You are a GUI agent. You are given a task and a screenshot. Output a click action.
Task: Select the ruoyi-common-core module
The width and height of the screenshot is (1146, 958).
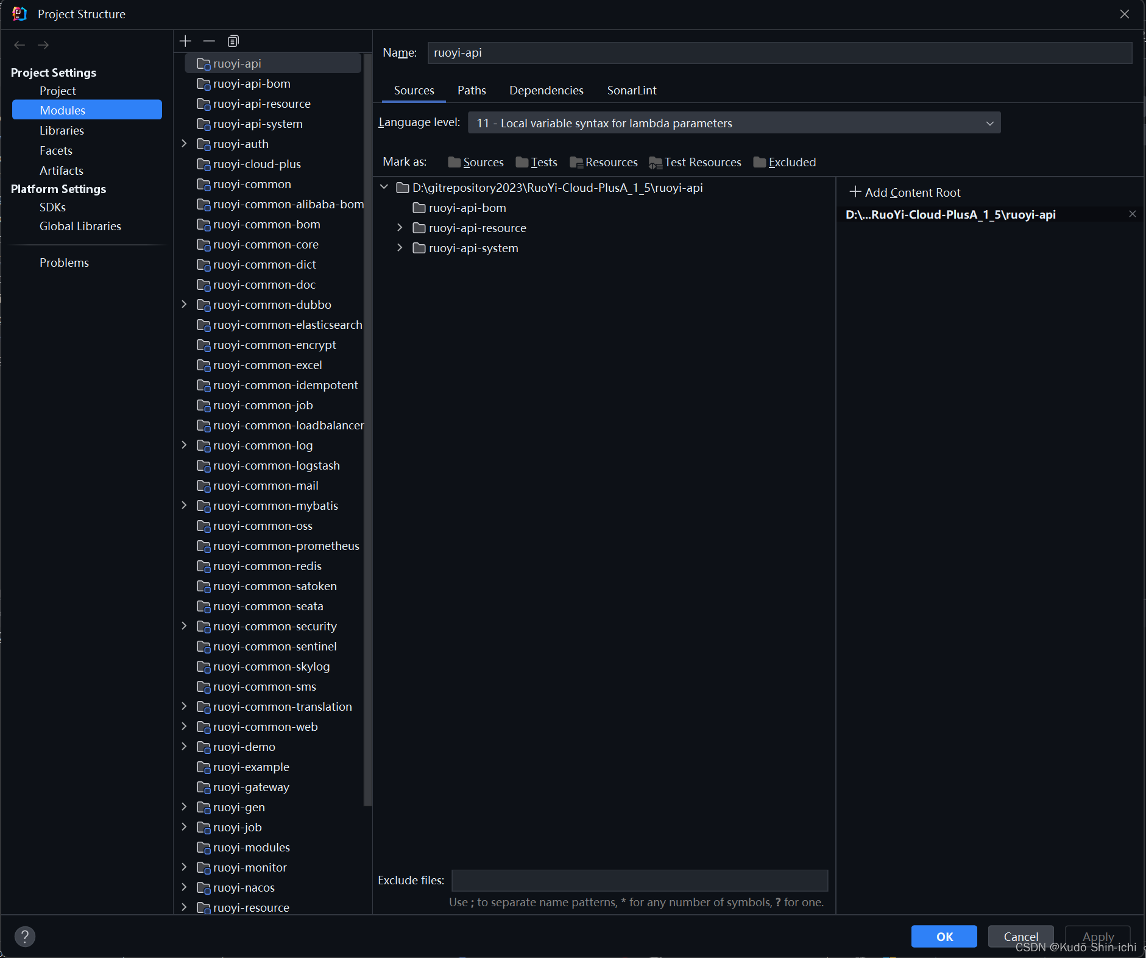[266, 244]
